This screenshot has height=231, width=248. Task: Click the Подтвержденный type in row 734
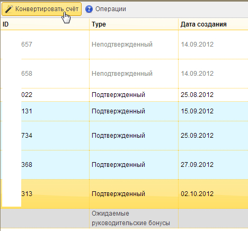pyautogui.click(x=118, y=136)
